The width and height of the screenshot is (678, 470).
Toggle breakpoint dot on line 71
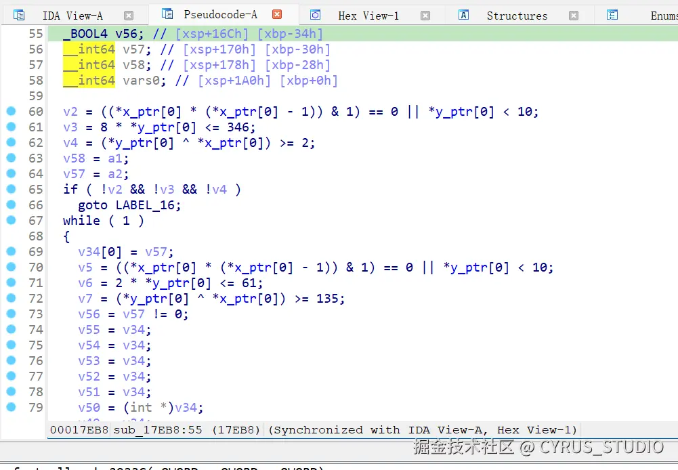click(x=12, y=282)
